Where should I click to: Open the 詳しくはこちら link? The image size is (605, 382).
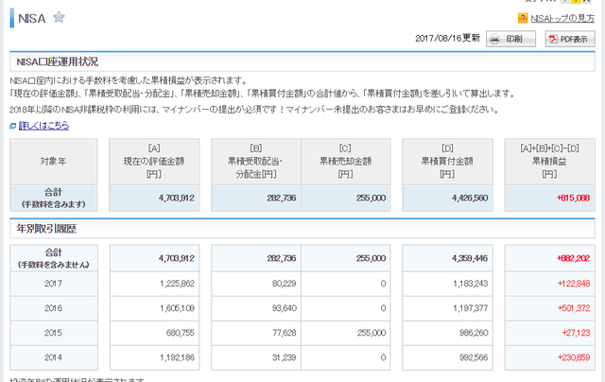pos(43,126)
